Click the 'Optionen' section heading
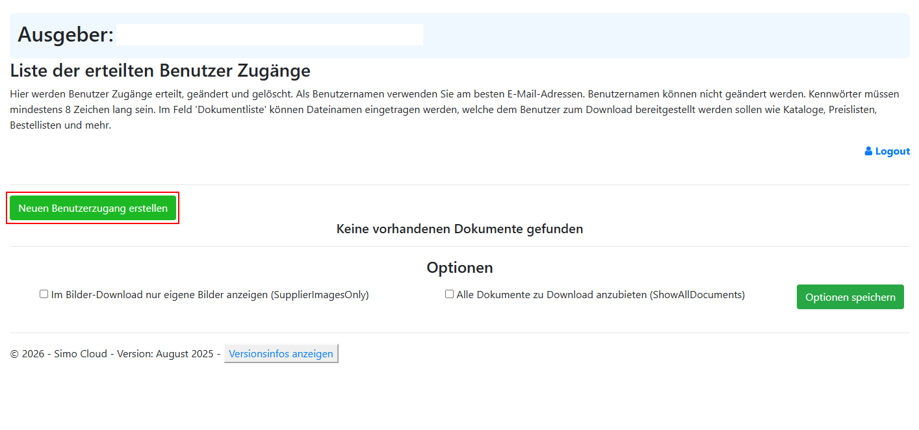Viewport: 919px width, 430px height. coord(459,268)
